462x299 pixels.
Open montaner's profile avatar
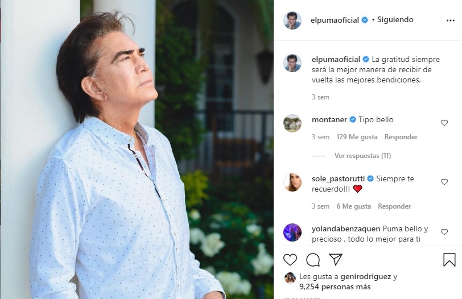292,123
